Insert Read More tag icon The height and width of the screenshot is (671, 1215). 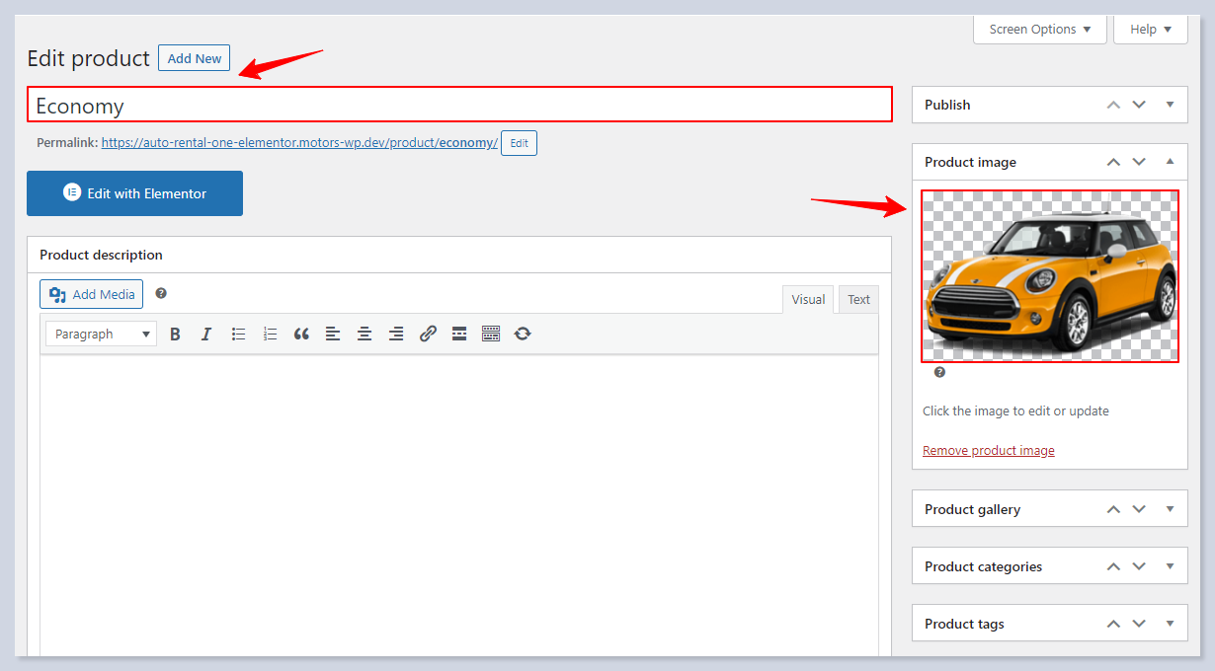[459, 335]
